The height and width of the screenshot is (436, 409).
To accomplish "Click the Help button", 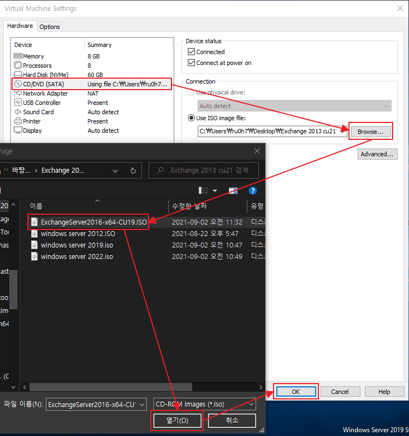I will pyautogui.click(x=384, y=392).
